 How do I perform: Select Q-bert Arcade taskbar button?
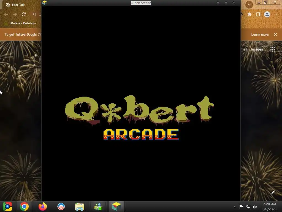point(116,206)
